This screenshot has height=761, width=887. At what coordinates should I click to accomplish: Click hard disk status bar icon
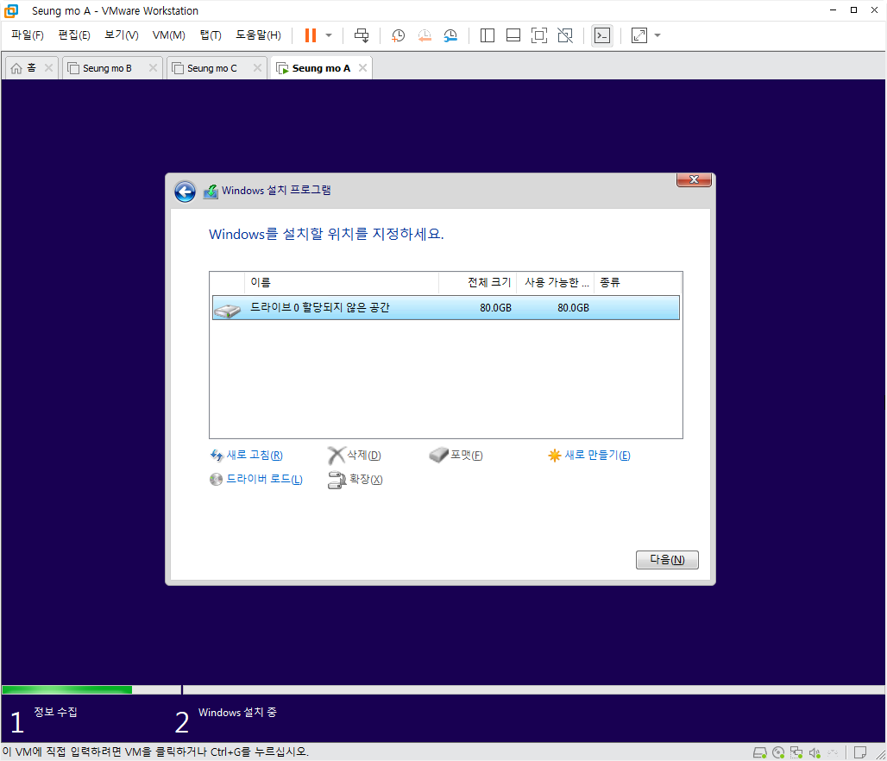coord(759,752)
